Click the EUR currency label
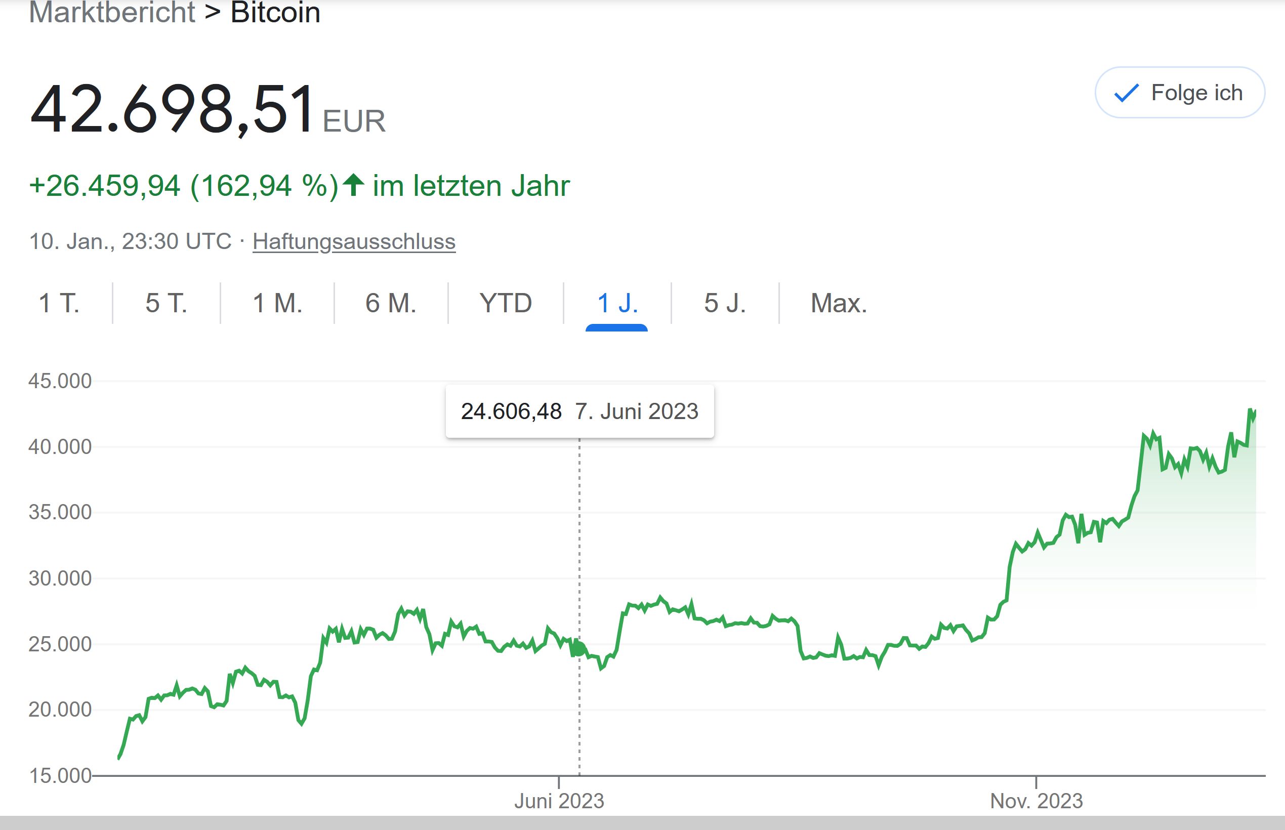 click(x=354, y=121)
